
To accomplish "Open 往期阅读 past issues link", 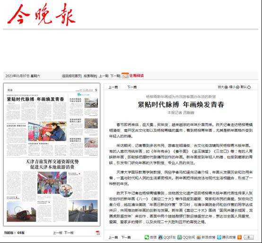I will pyautogui.click(x=137, y=75).
